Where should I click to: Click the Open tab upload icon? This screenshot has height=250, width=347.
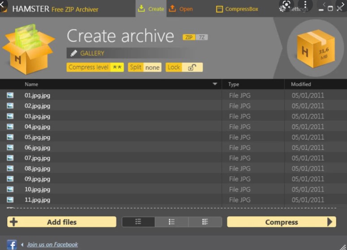tap(172, 8)
